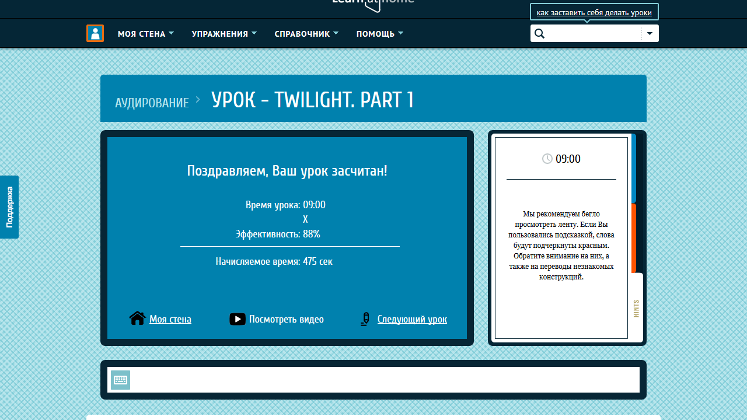The image size is (747, 420).
Task: Click the Время урока: 09:00 text
Action: (285, 205)
